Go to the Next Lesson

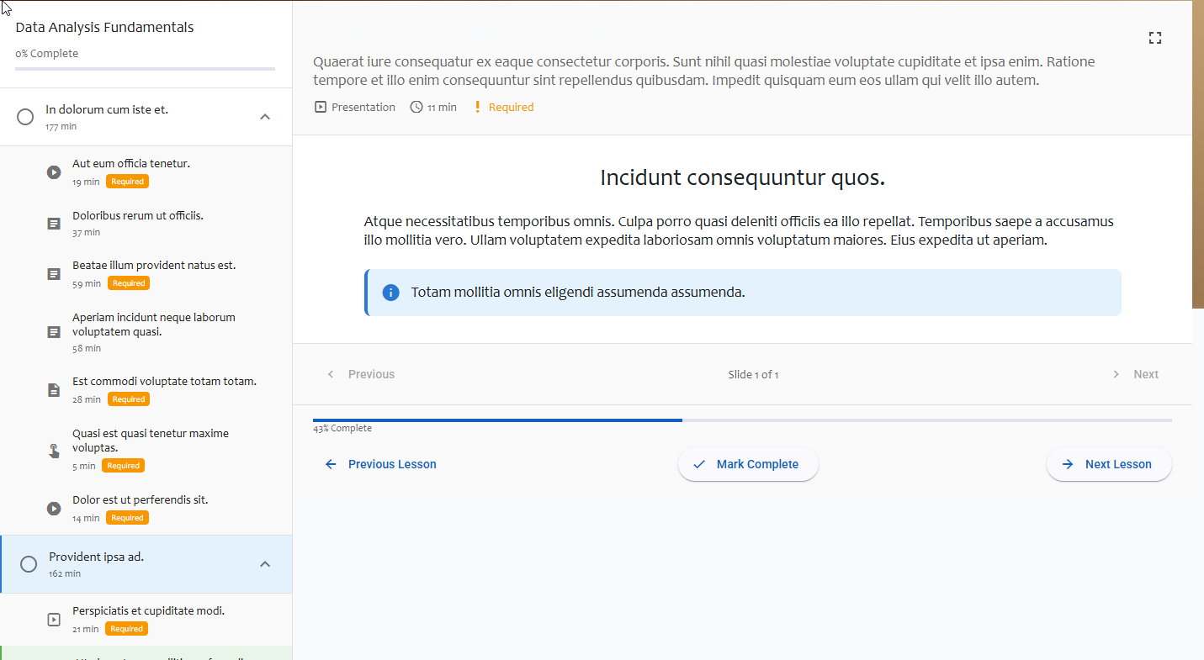click(x=1108, y=464)
